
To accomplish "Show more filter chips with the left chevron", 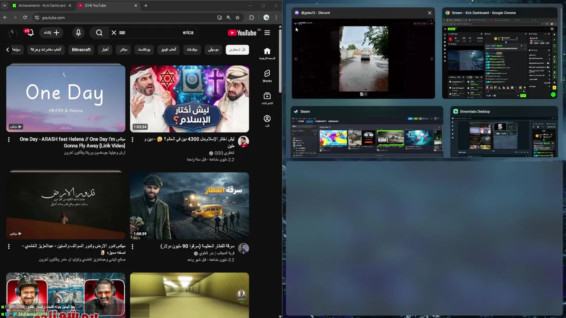I will click(x=8, y=49).
